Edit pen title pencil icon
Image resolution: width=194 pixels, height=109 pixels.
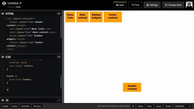coord(20,3)
